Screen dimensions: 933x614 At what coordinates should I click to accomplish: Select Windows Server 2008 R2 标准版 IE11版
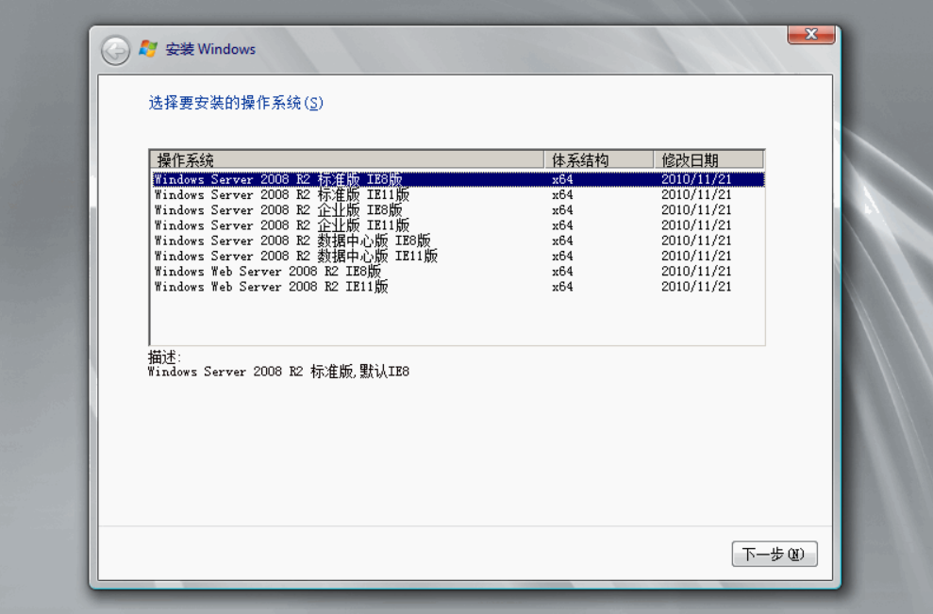point(281,195)
